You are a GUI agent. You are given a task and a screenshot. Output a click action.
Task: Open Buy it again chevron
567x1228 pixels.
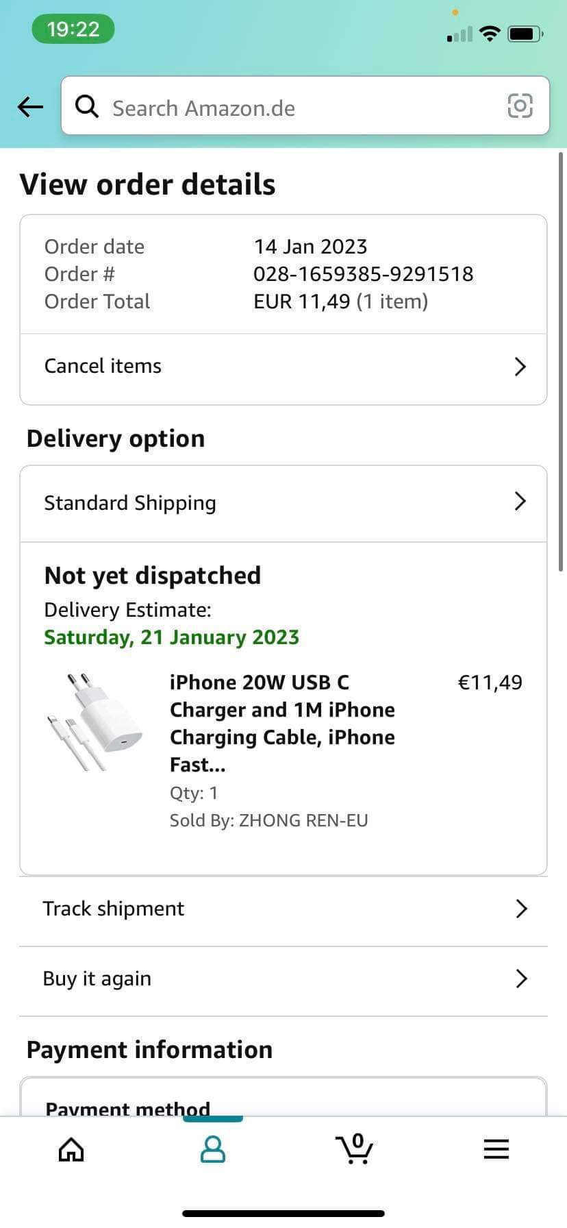521,979
